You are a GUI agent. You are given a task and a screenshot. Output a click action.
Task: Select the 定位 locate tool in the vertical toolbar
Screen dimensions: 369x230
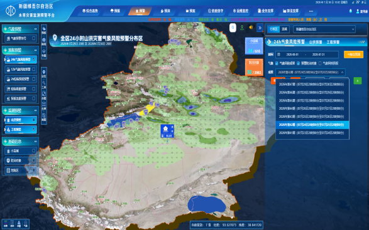[44, 73]
